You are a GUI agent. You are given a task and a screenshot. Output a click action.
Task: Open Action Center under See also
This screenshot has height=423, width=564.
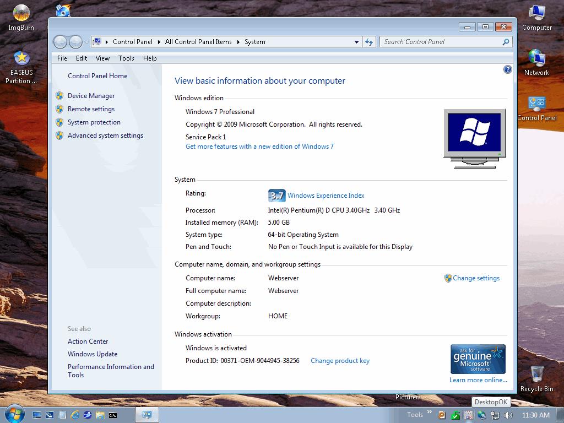coord(88,341)
